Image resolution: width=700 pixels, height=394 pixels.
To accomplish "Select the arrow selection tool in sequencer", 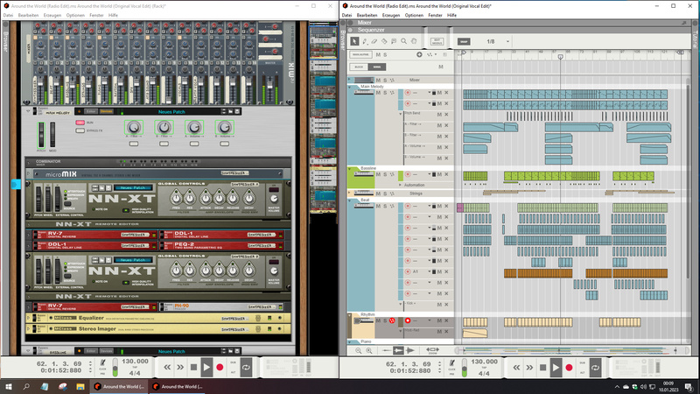I will tap(354, 41).
